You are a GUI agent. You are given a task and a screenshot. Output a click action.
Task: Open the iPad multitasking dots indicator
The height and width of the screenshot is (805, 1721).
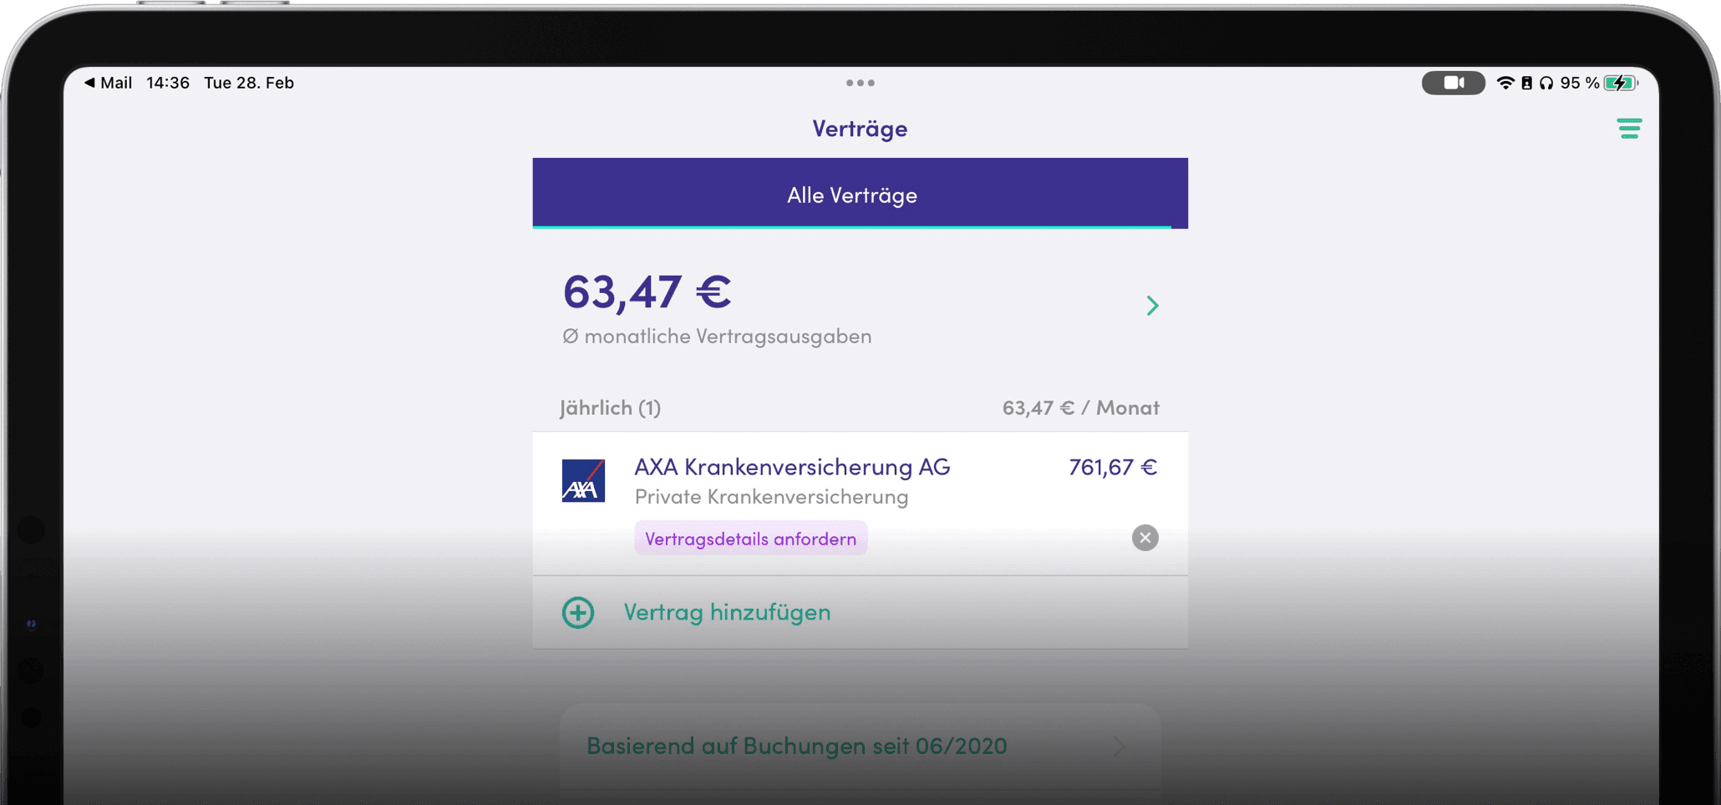pos(860,83)
